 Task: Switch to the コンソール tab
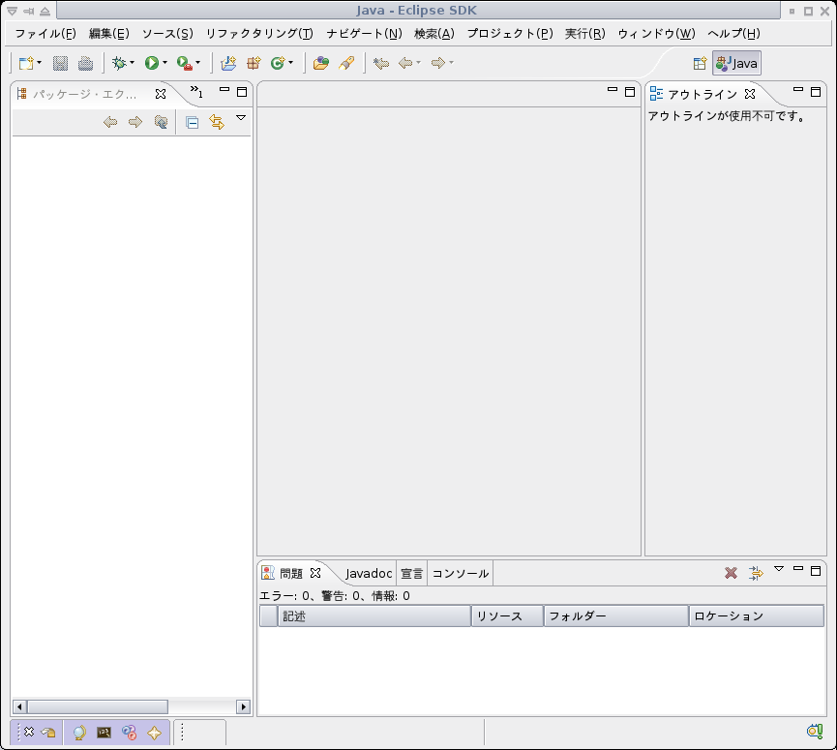click(461, 573)
